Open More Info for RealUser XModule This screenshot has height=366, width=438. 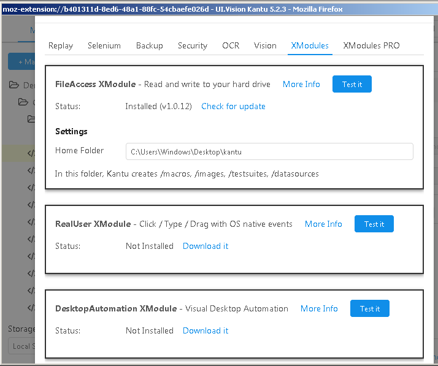(x=323, y=224)
